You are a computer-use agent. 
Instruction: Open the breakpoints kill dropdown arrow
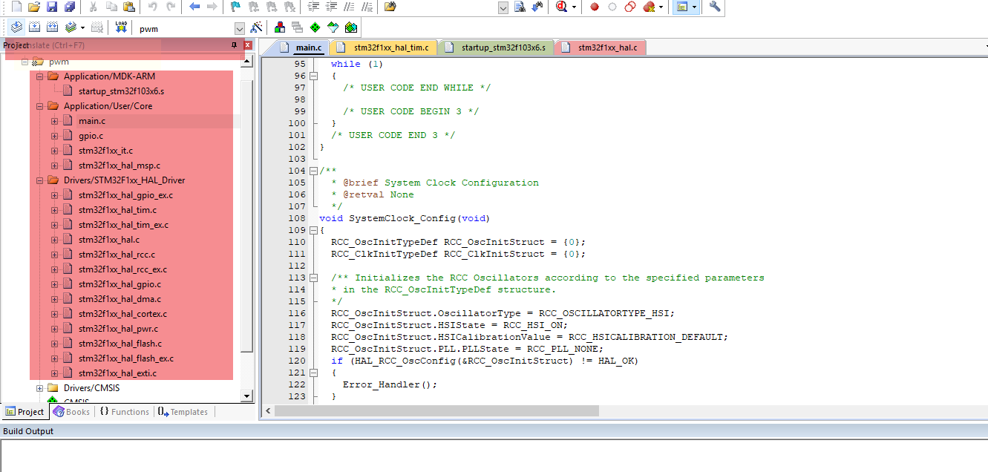click(x=661, y=7)
